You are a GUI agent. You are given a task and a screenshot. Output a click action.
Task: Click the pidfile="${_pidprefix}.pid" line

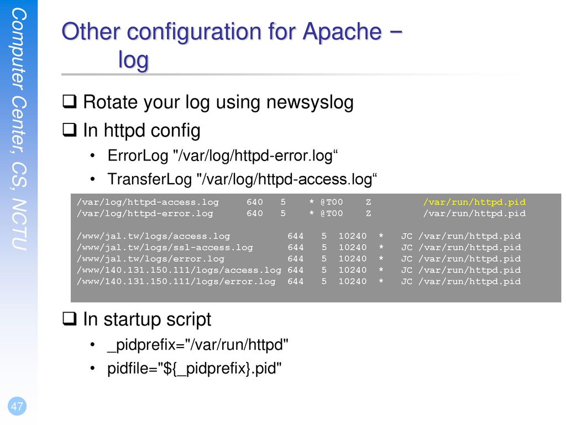(x=194, y=369)
